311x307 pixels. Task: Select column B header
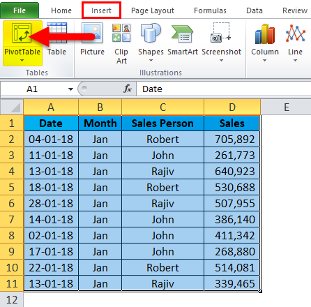(x=100, y=107)
